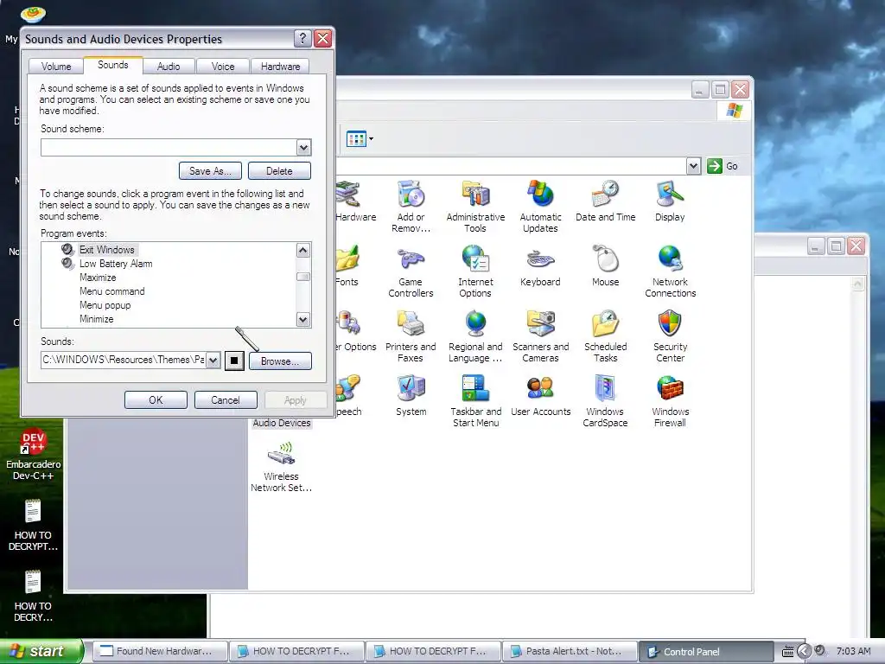Open Windows Firewall icon
Image resolution: width=885 pixels, height=664 pixels.
tap(670, 401)
